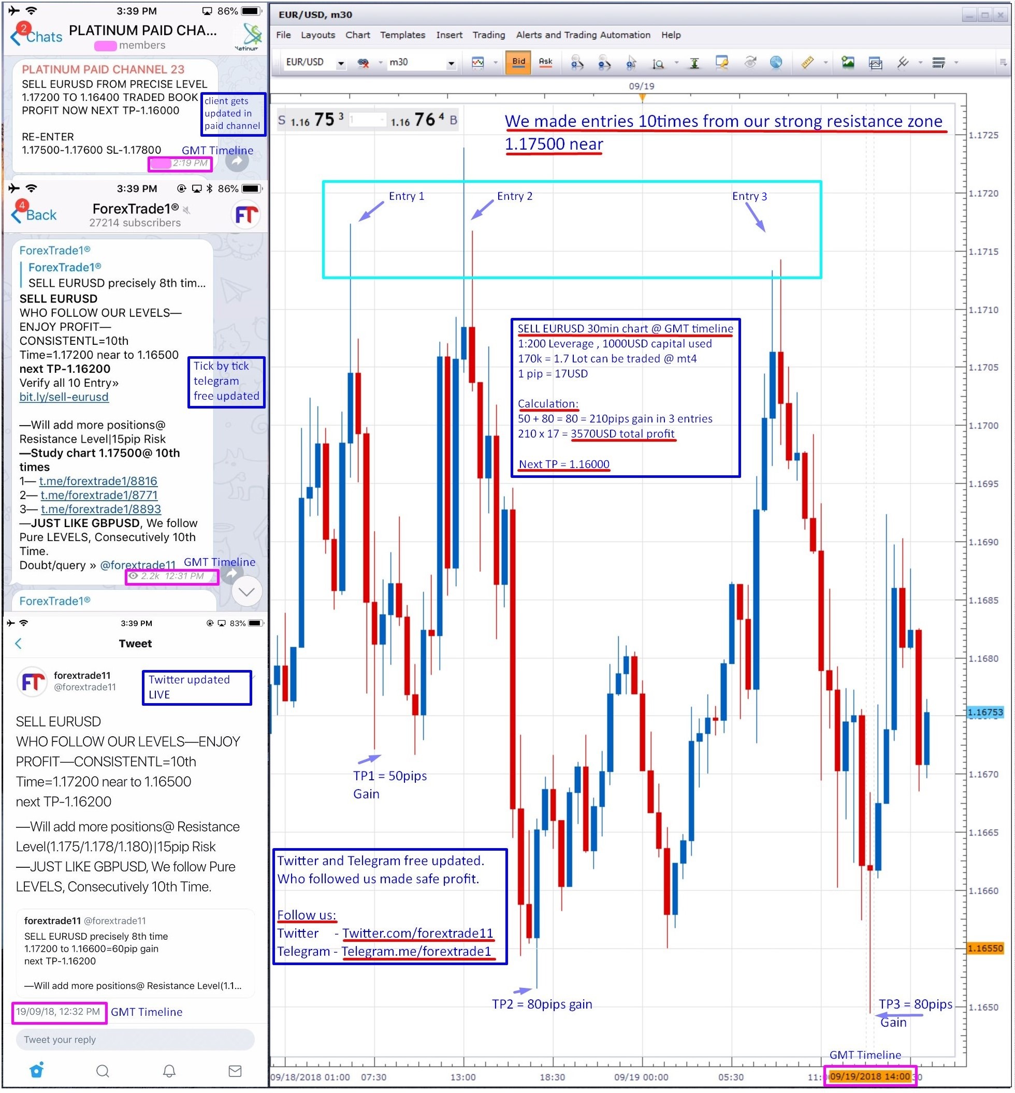
Task: Click the vertical zoom icon
Action: point(659,63)
